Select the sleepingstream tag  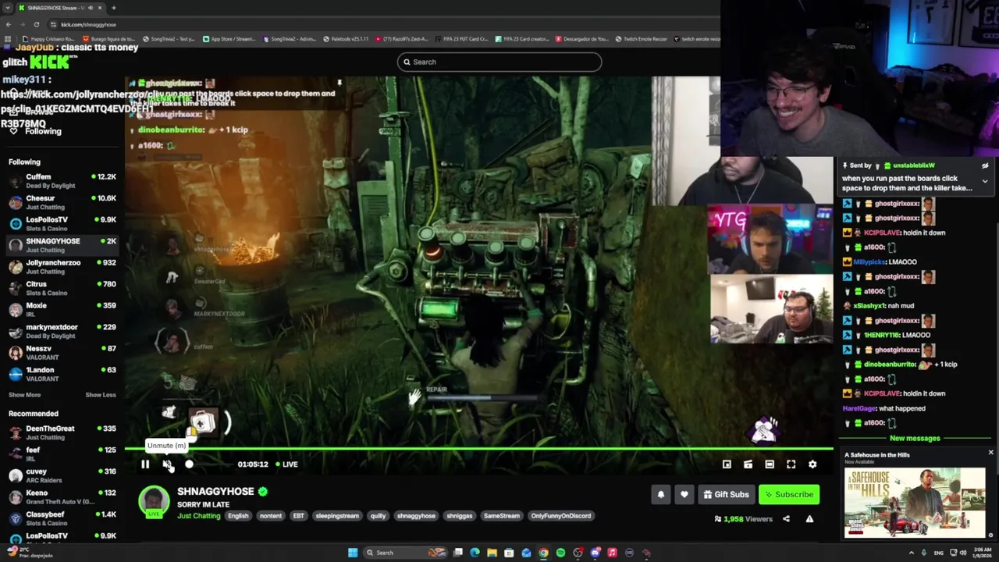click(x=337, y=516)
